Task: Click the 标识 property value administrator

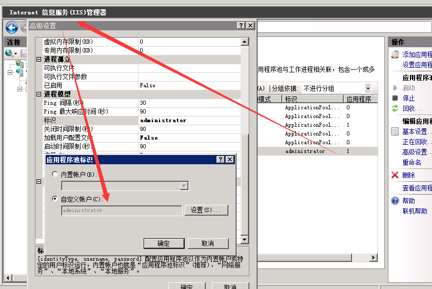Action: coord(189,120)
